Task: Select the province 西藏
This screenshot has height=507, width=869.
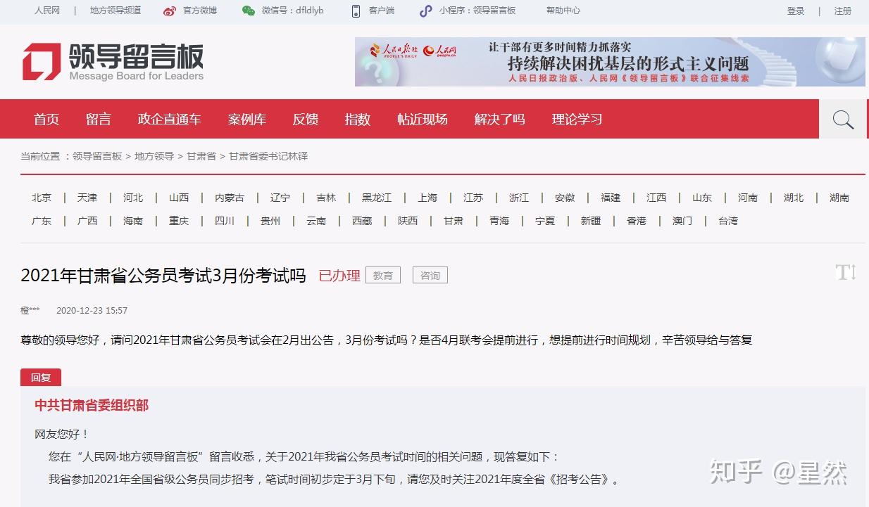Action: [x=362, y=221]
